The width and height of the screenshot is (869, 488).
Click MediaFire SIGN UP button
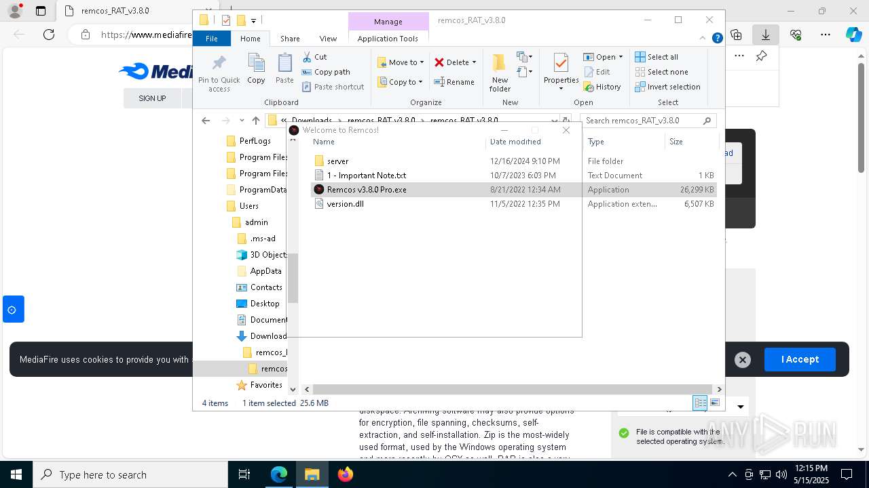point(152,98)
